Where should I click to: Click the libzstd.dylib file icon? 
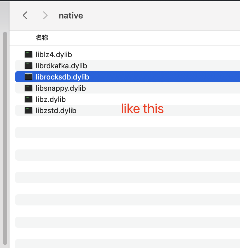tap(28, 110)
